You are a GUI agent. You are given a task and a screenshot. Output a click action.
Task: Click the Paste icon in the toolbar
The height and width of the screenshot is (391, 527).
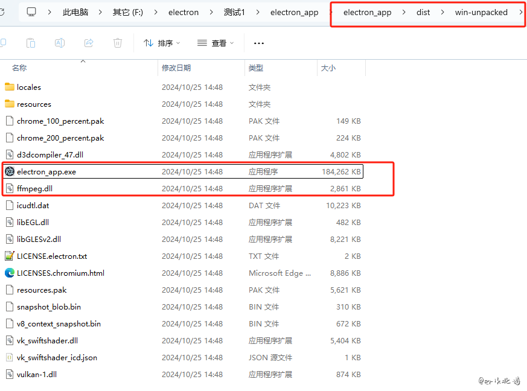coord(31,43)
